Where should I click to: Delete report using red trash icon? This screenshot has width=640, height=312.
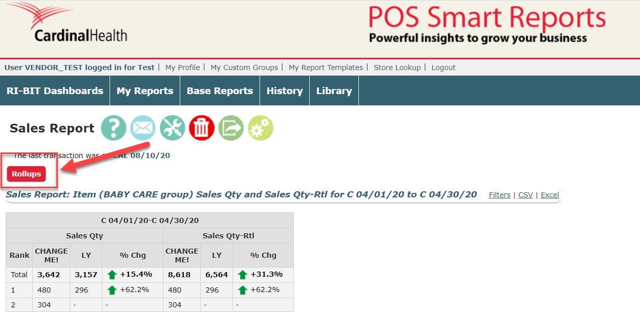tap(202, 128)
